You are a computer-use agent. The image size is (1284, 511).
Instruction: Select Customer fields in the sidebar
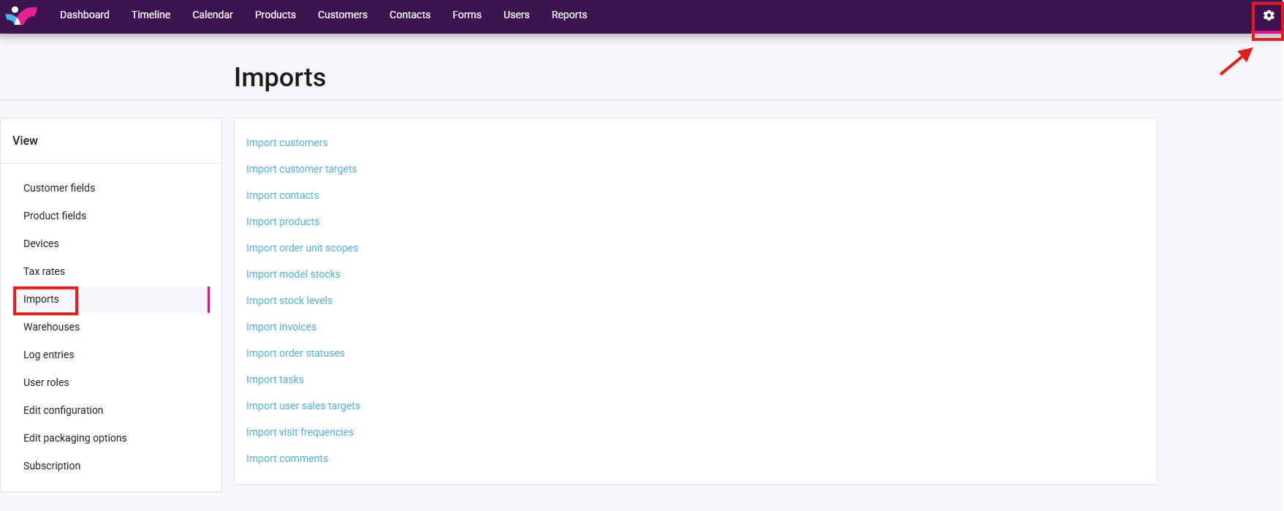pyautogui.click(x=59, y=188)
